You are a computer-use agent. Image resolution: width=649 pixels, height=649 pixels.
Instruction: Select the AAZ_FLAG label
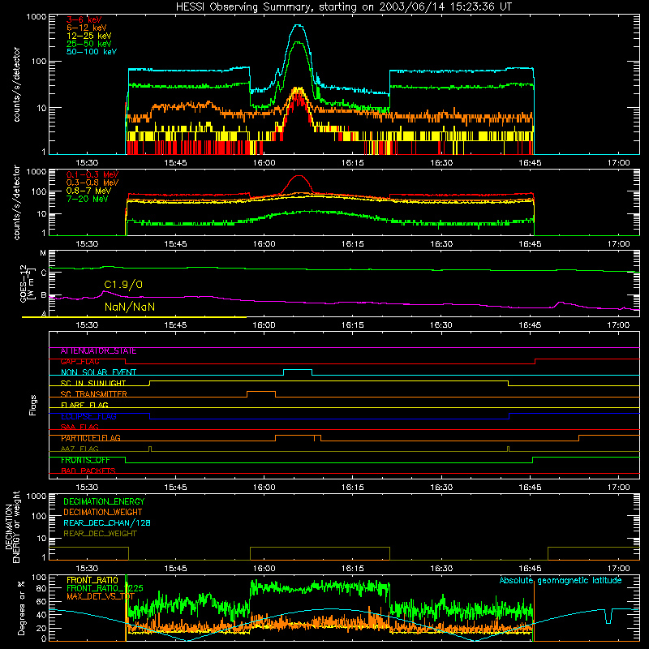[80, 449]
